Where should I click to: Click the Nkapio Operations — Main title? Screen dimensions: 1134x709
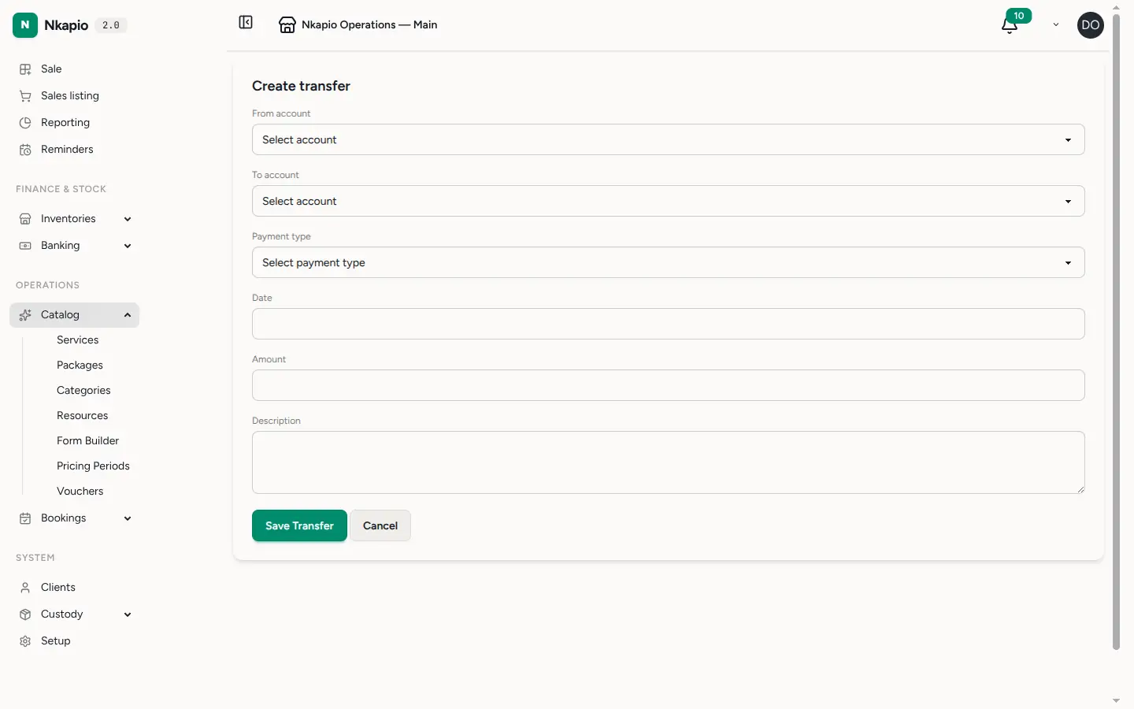[x=369, y=25]
